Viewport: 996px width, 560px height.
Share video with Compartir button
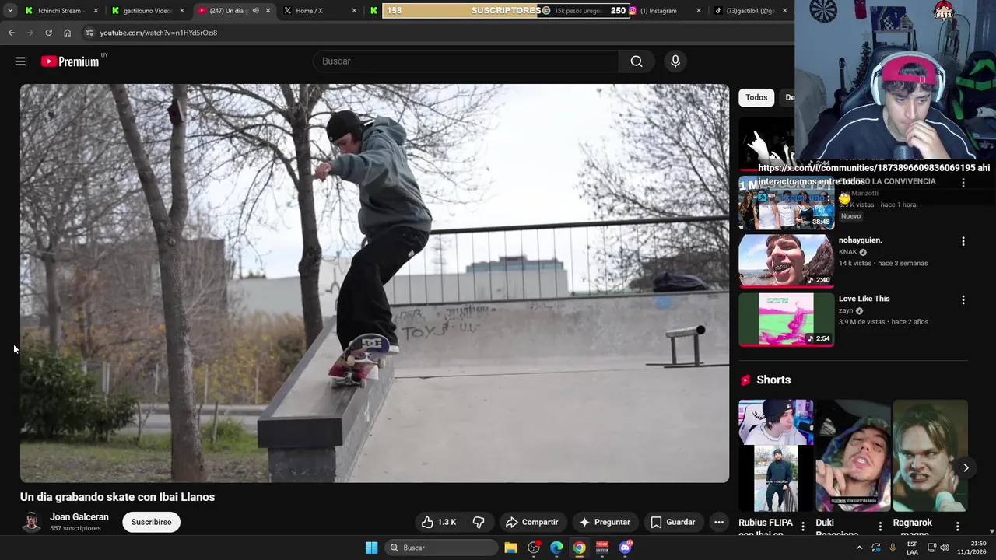[x=532, y=522]
